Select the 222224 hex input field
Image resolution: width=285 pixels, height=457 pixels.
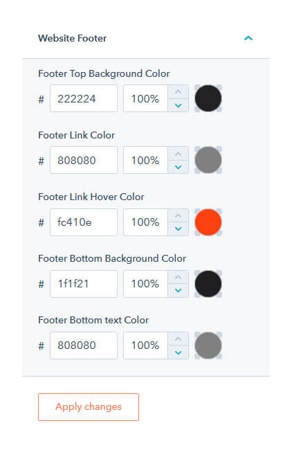(x=84, y=98)
